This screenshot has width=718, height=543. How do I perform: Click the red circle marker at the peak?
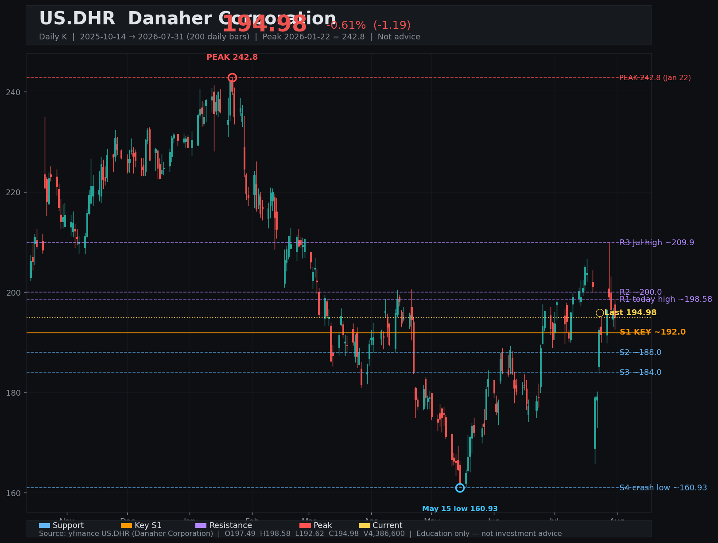tap(232, 78)
